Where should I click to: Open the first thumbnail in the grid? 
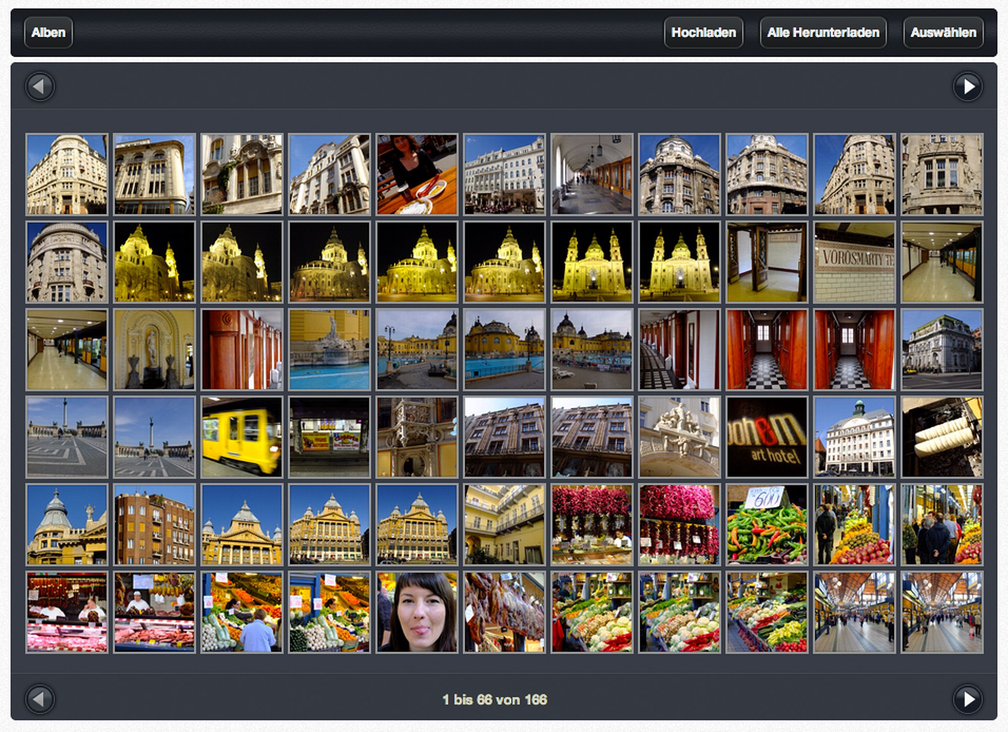point(67,174)
